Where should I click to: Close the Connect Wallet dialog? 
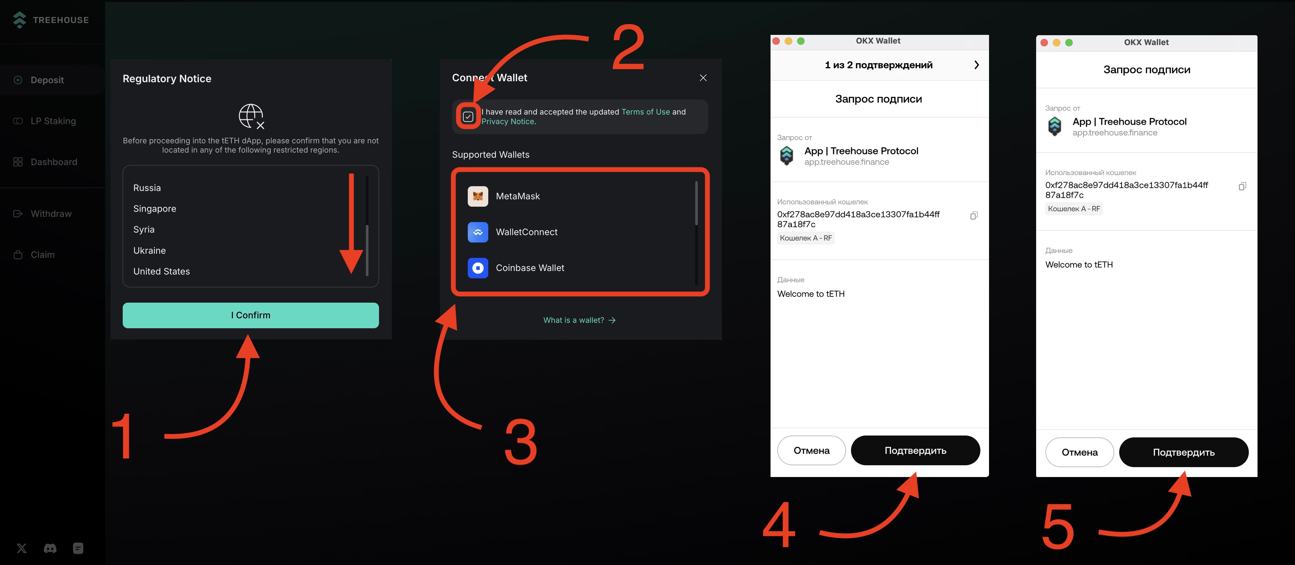pyautogui.click(x=703, y=78)
